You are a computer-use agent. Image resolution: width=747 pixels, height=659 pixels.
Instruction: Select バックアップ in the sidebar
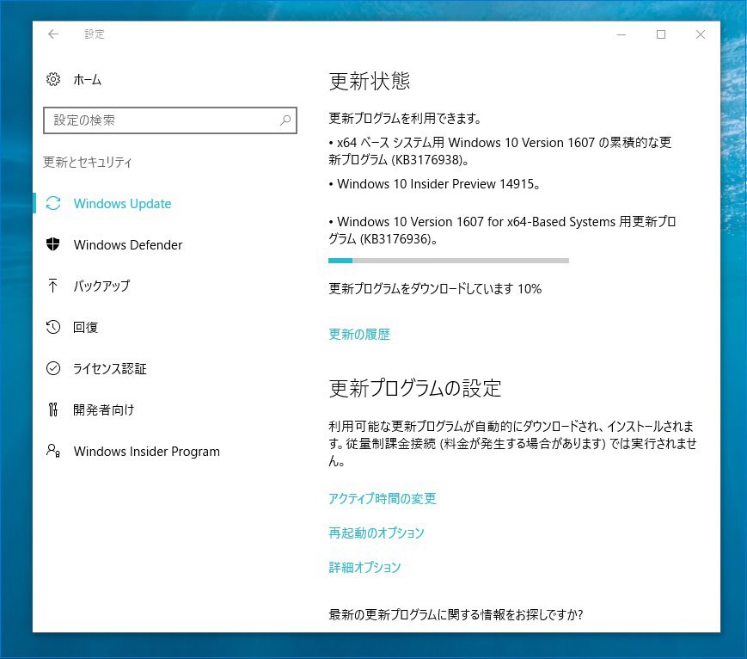click(x=101, y=286)
